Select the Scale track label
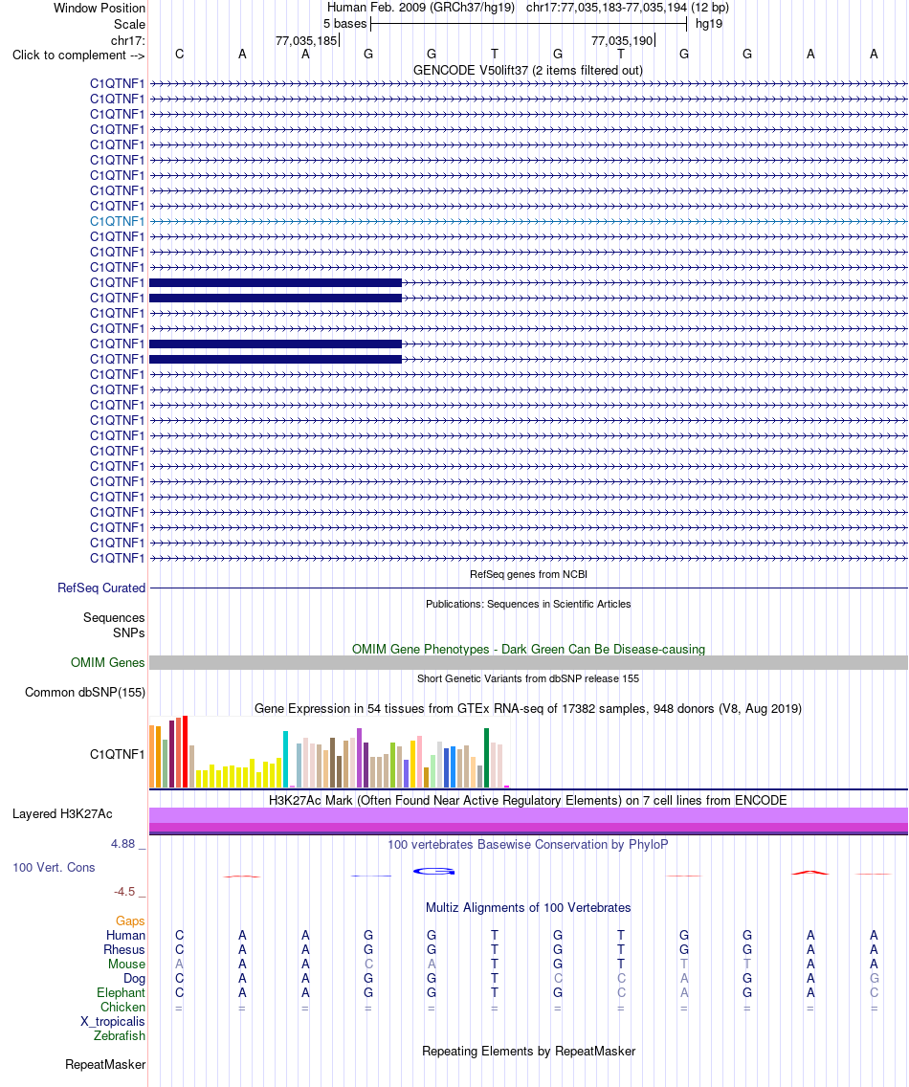Image resolution: width=909 pixels, height=1087 pixels. 130,24
